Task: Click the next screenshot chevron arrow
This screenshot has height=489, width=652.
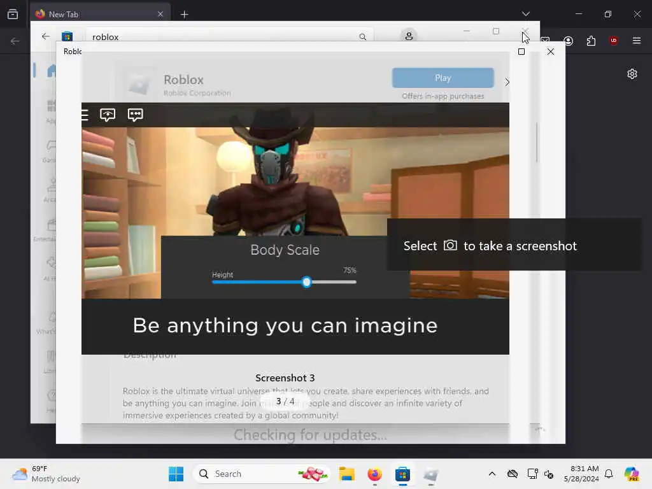Action: point(507,82)
